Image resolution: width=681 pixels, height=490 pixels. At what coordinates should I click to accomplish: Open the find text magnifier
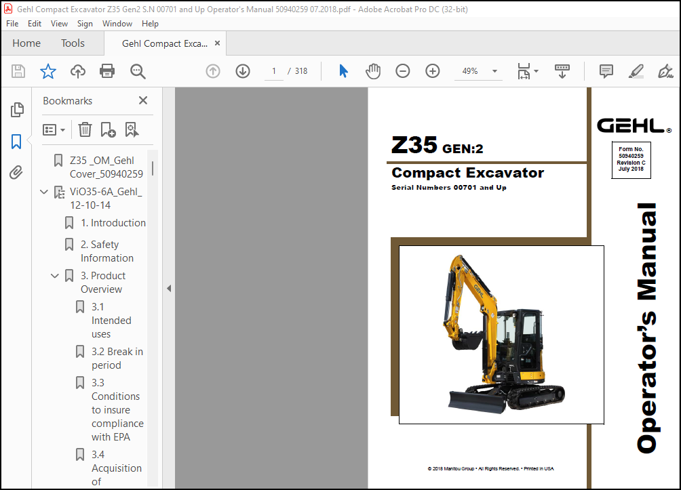point(138,71)
